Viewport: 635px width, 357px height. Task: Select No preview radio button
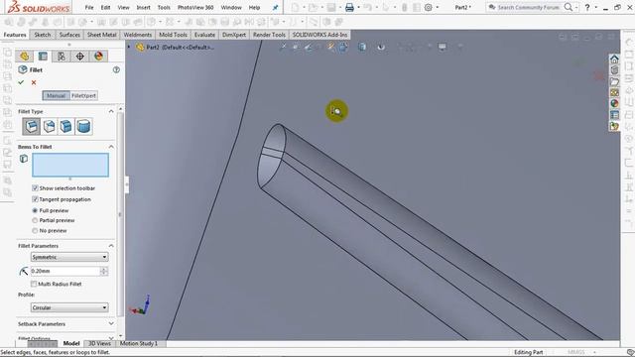[35, 230]
